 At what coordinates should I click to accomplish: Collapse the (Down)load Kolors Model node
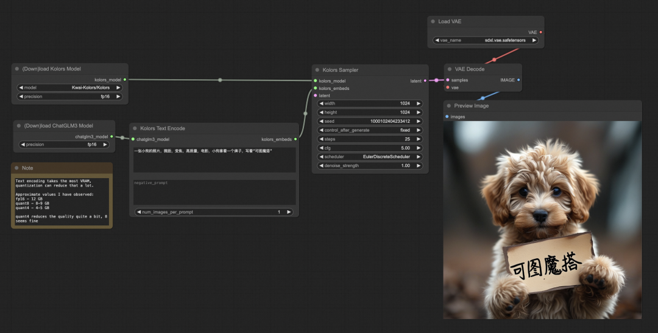17,69
